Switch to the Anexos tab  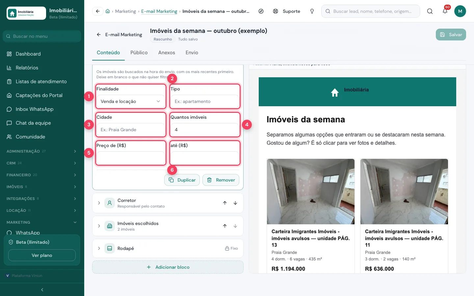167,53
